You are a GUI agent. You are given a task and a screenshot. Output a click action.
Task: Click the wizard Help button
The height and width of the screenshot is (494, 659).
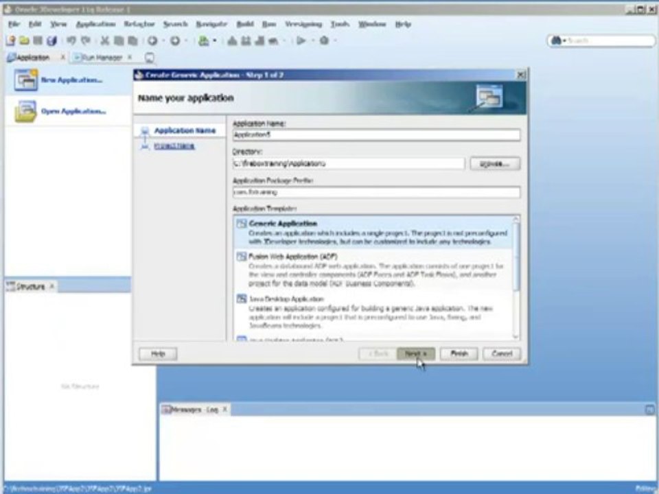click(x=158, y=354)
